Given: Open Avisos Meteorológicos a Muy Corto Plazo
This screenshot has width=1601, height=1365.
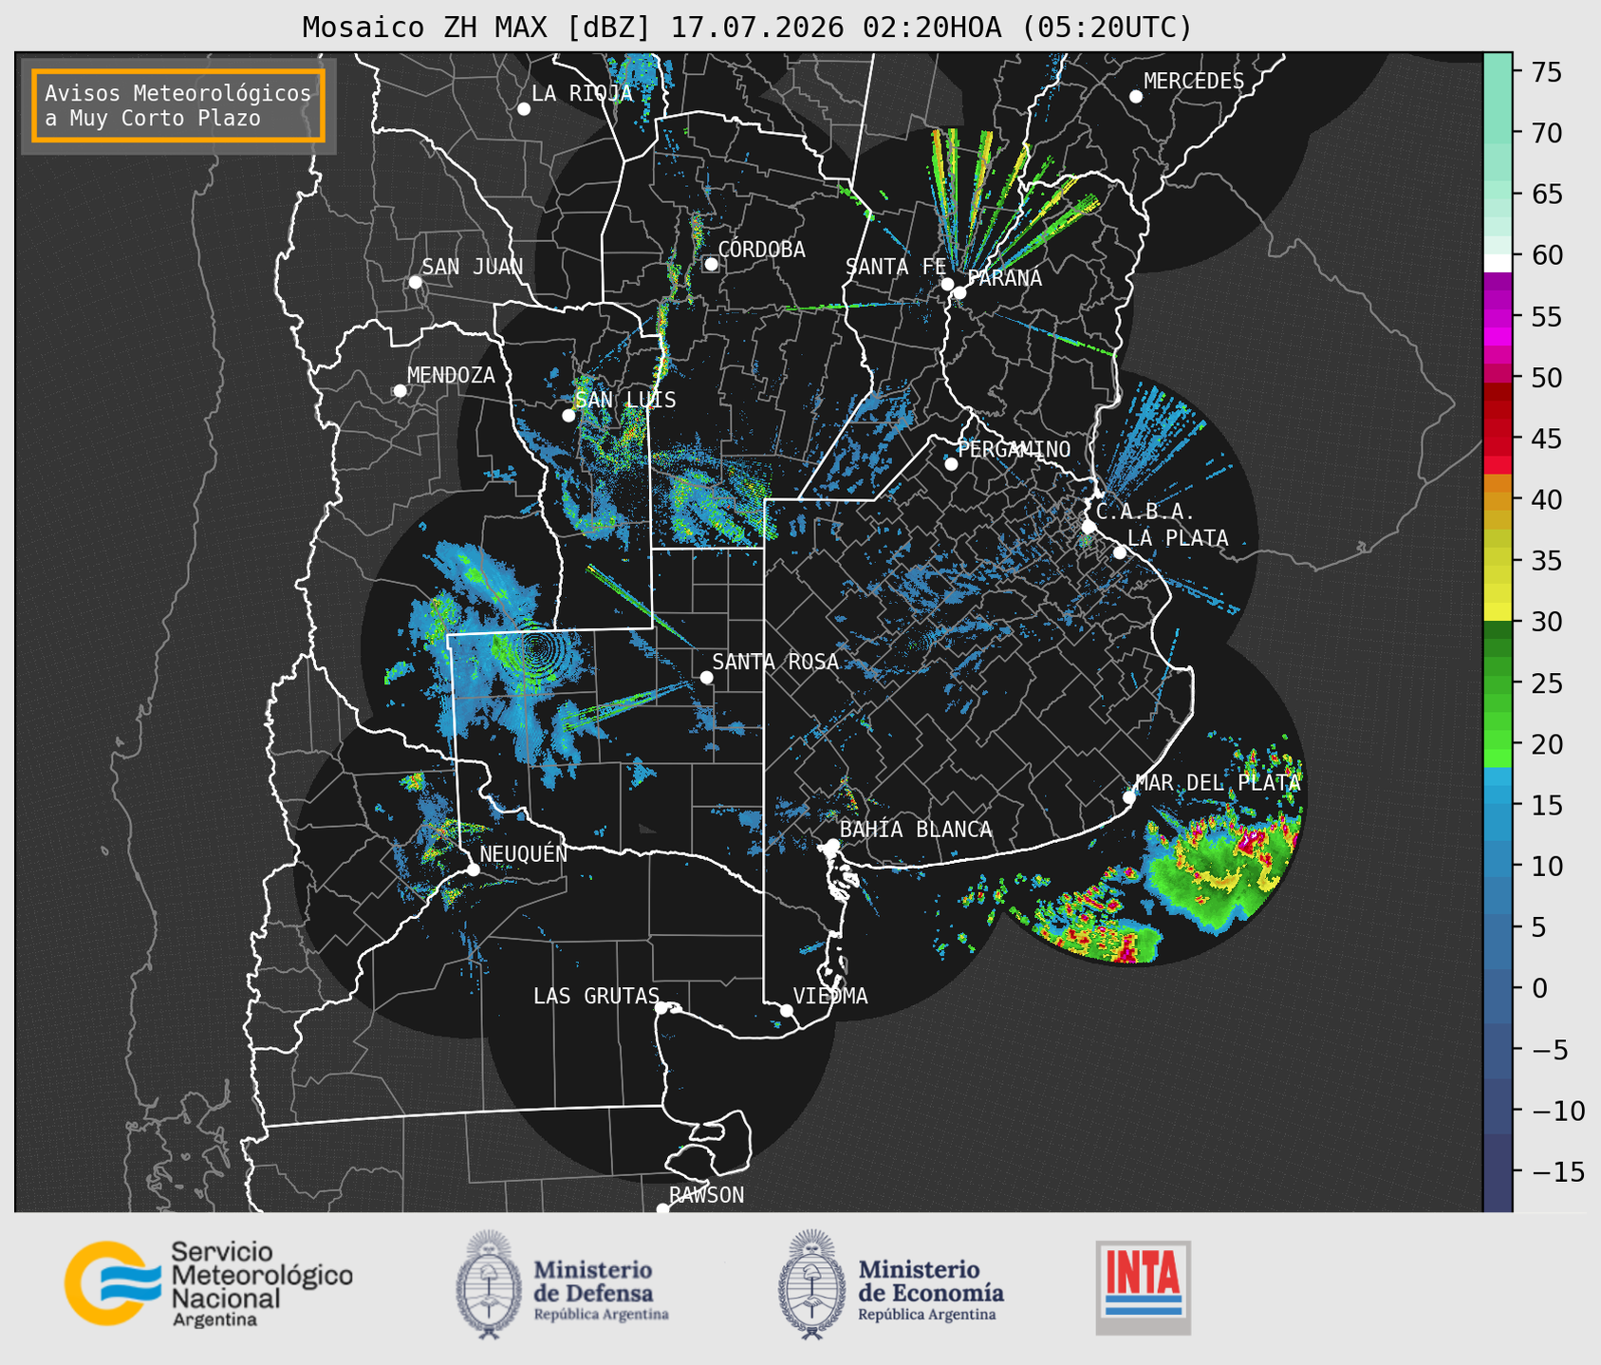Looking at the screenshot, I should click(178, 105).
